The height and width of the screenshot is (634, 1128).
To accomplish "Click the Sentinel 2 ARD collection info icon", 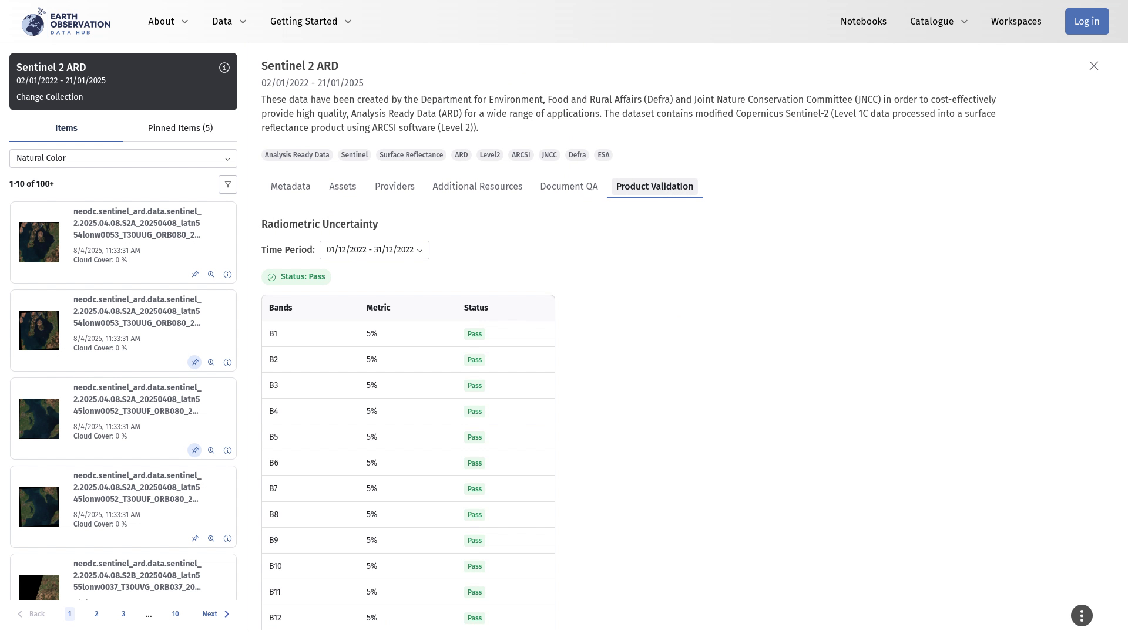I will (x=224, y=68).
